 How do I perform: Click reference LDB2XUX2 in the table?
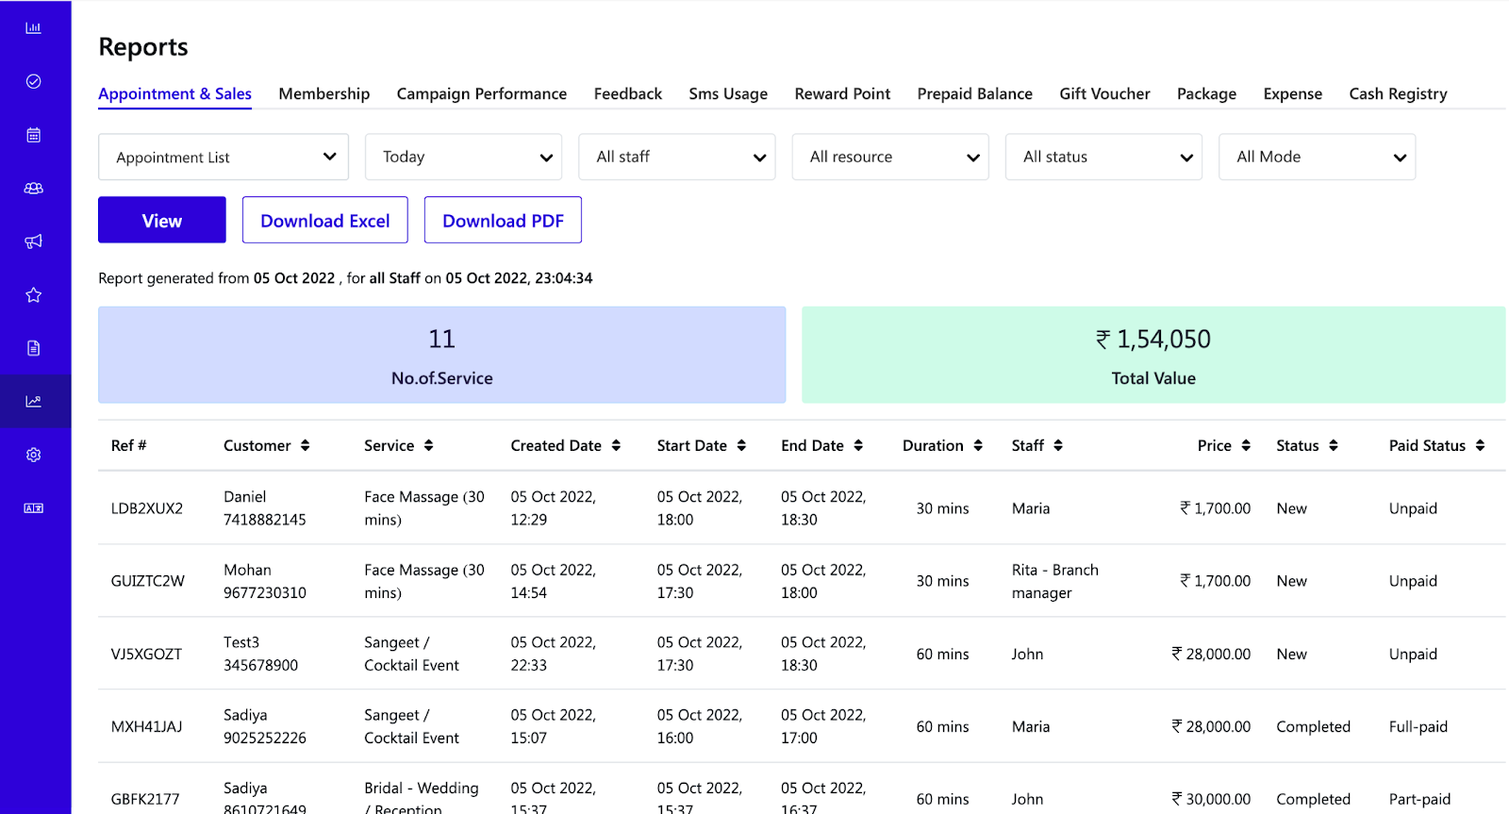click(x=147, y=508)
